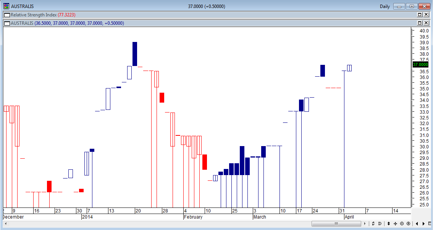
Task: Click the horizontal scrollbar right arrow
Action: [365, 224]
